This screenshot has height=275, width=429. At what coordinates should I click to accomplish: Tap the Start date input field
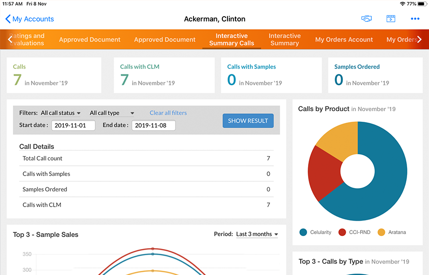pos(74,125)
